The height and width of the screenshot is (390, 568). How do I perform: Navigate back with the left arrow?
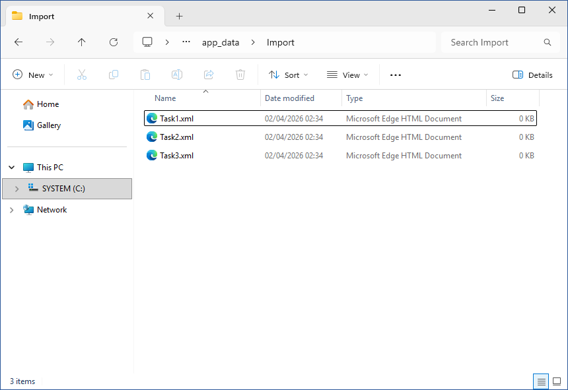[x=18, y=42]
